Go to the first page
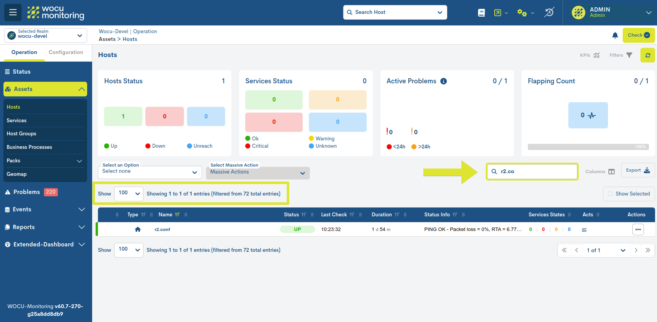 [564, 250]
